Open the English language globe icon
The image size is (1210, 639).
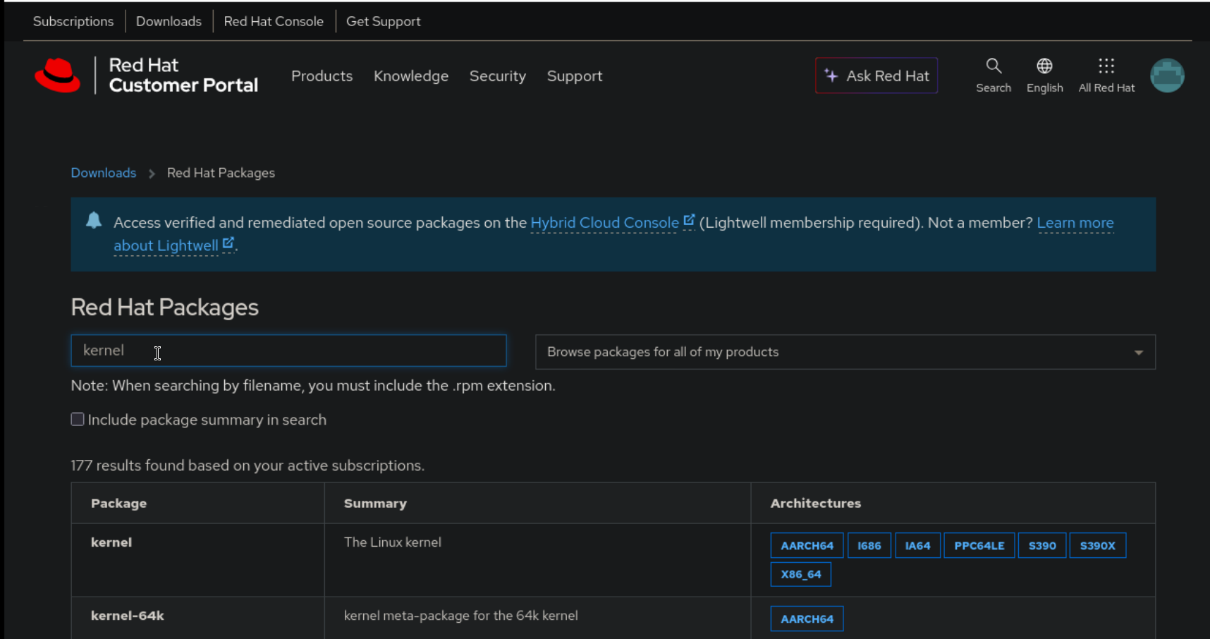(x=1044, y=75)
